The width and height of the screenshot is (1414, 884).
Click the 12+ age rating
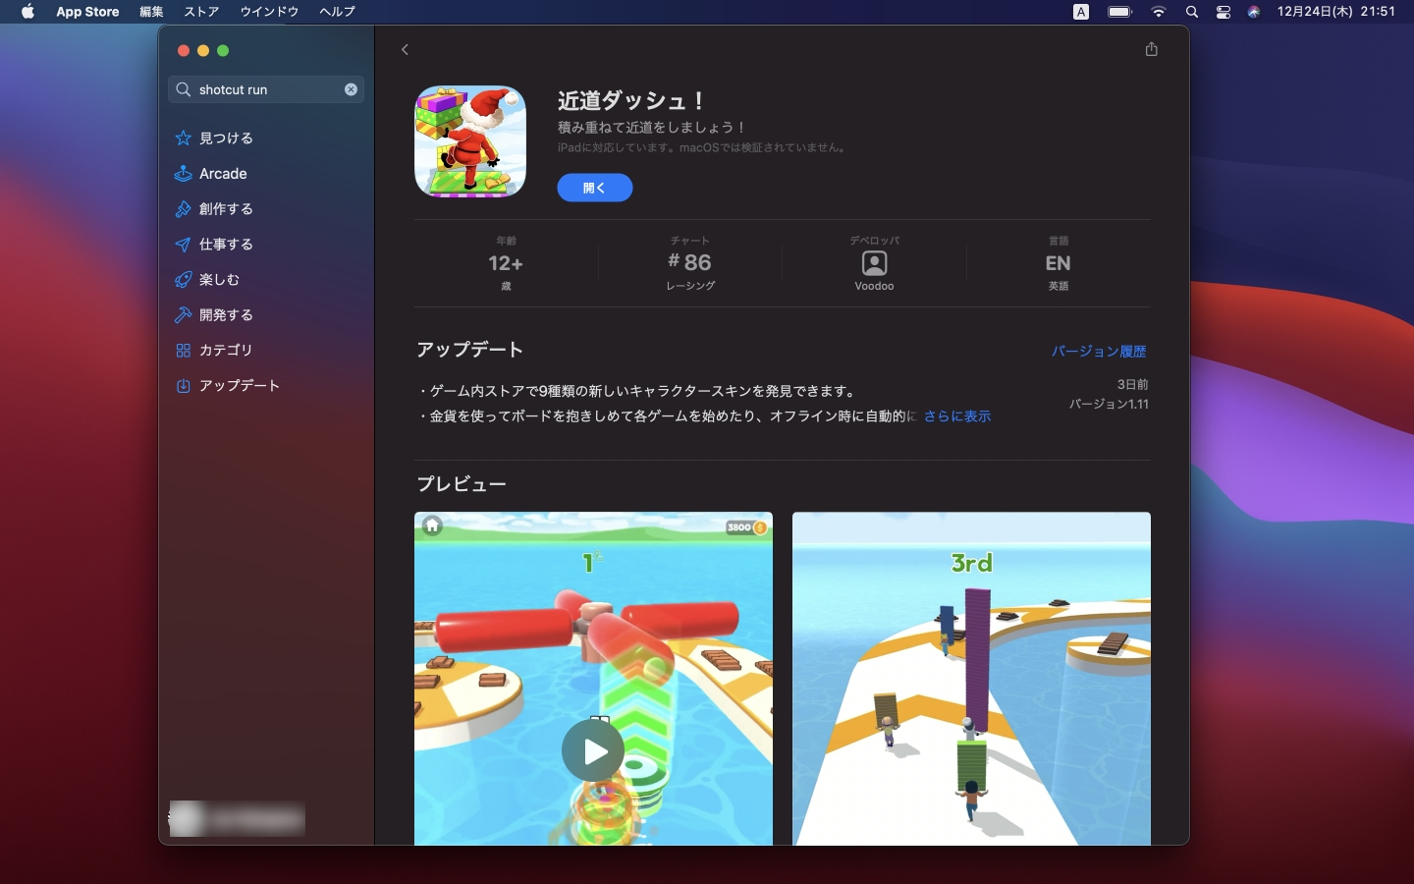(x=506, y=263)
